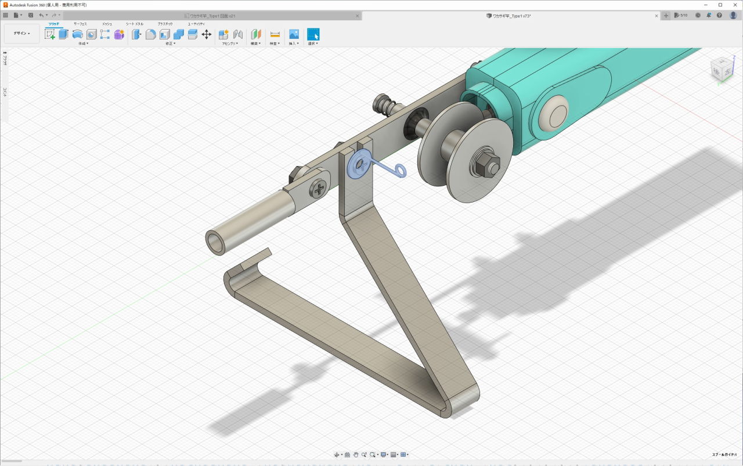Select the Extrude tool
Screen dimensions: 743x466
[x=63, y=34]
